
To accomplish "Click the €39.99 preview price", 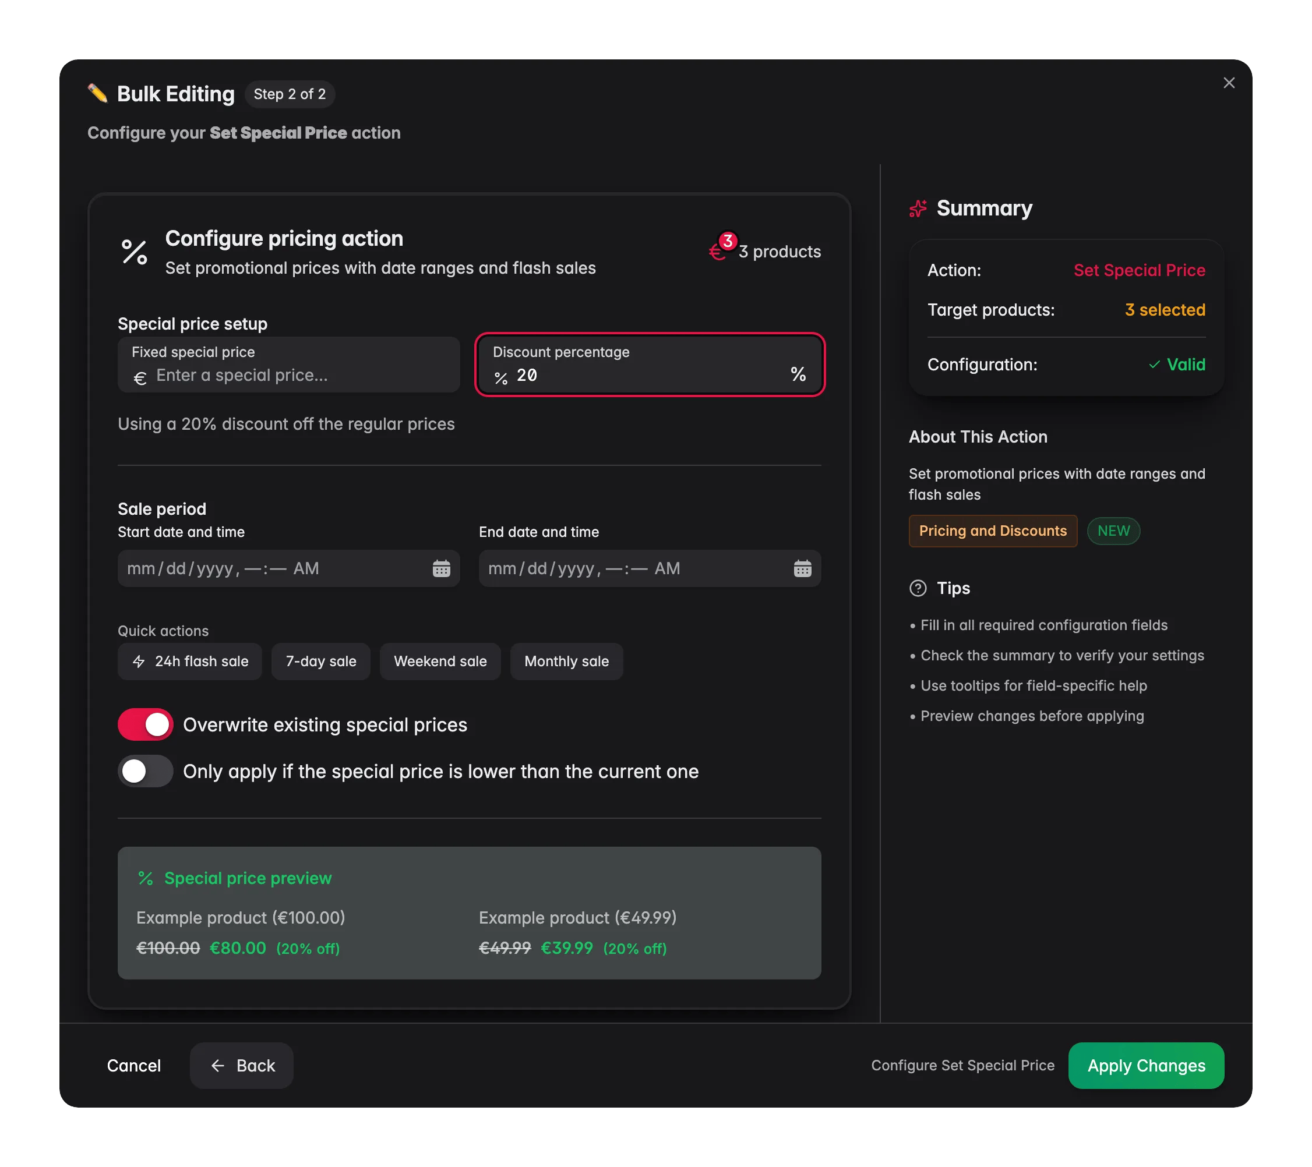I will [567, 948].
